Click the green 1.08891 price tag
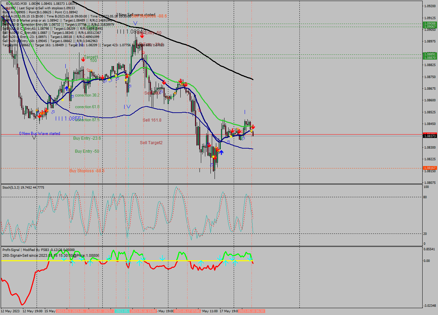 tap(429, 54)
